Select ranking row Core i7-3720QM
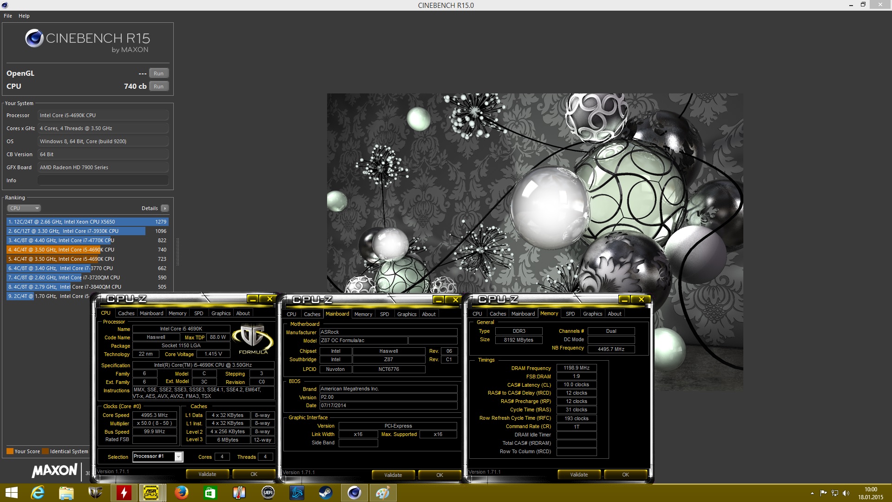 click(x=87, y=277)
